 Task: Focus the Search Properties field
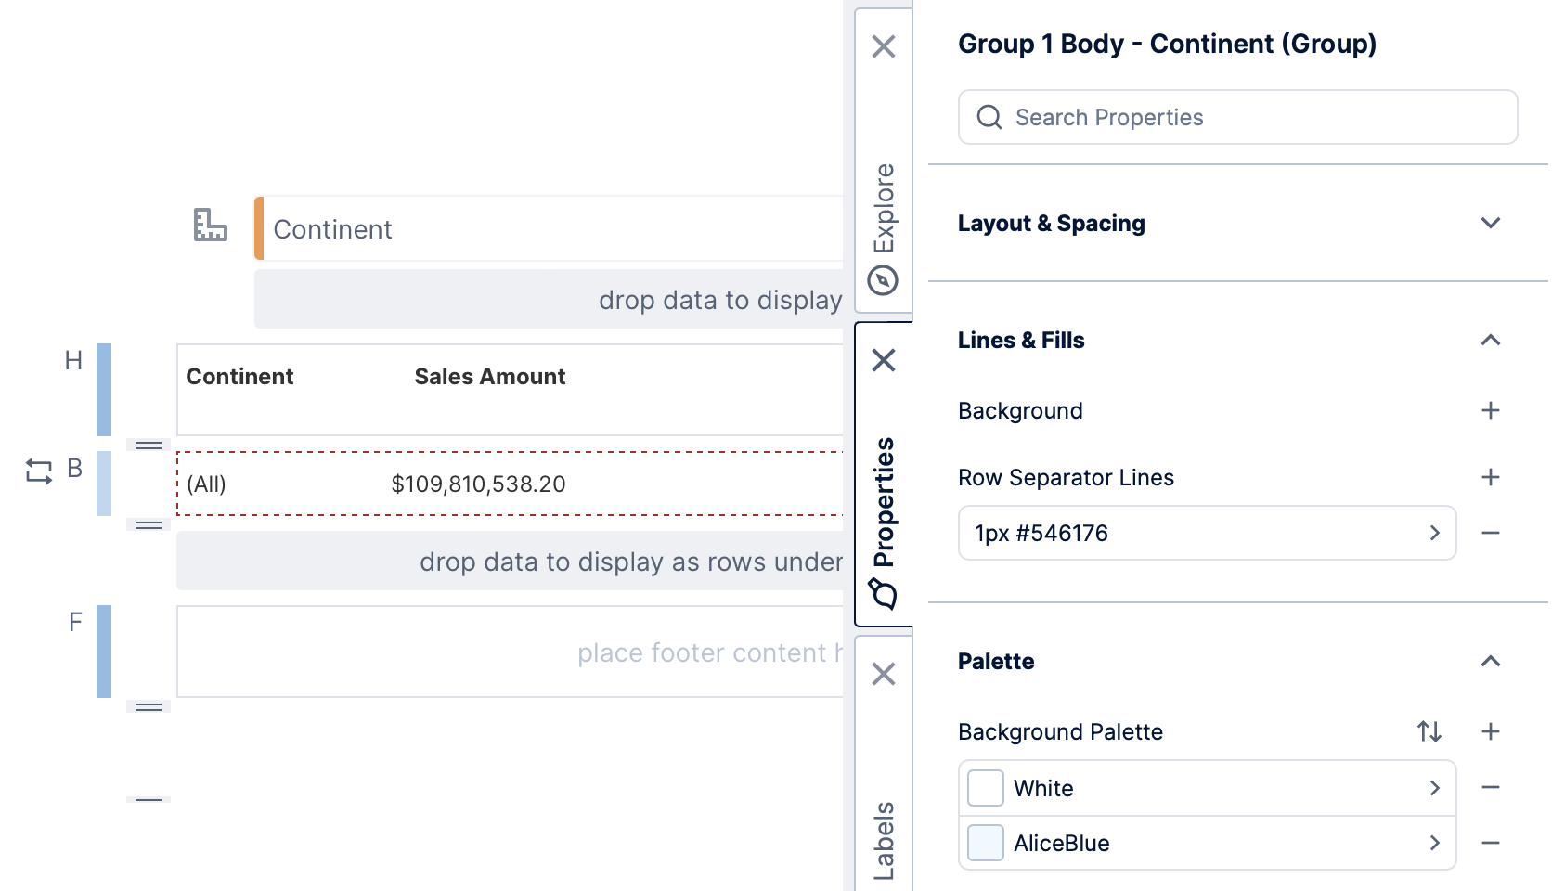tap(1238, 117)
